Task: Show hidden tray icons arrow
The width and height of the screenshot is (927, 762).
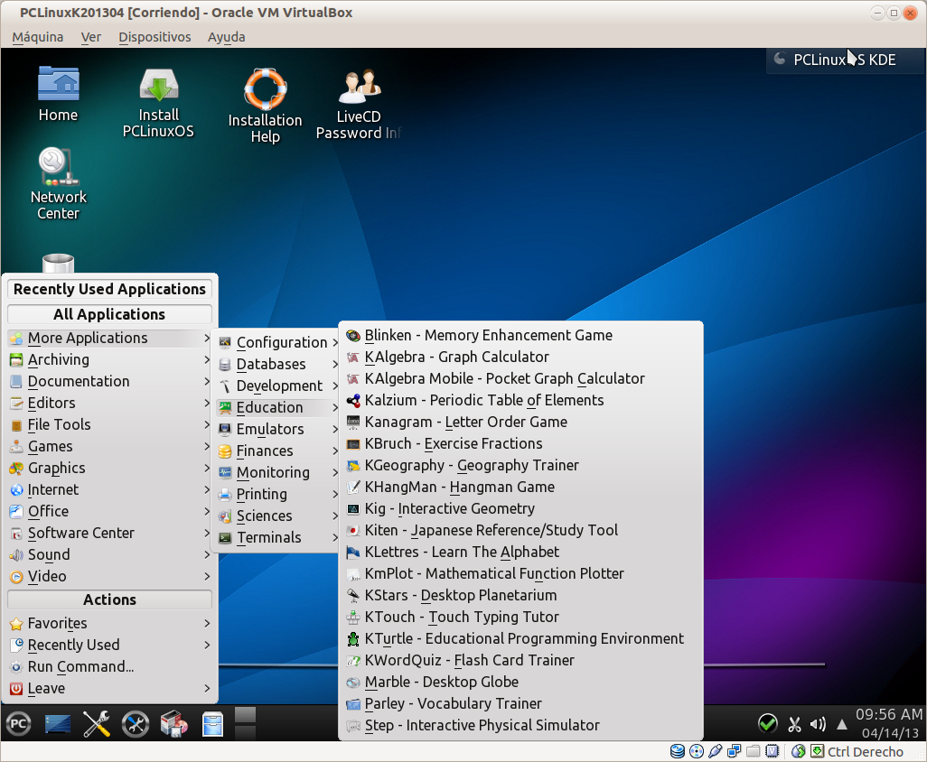Action: [841, 724]
